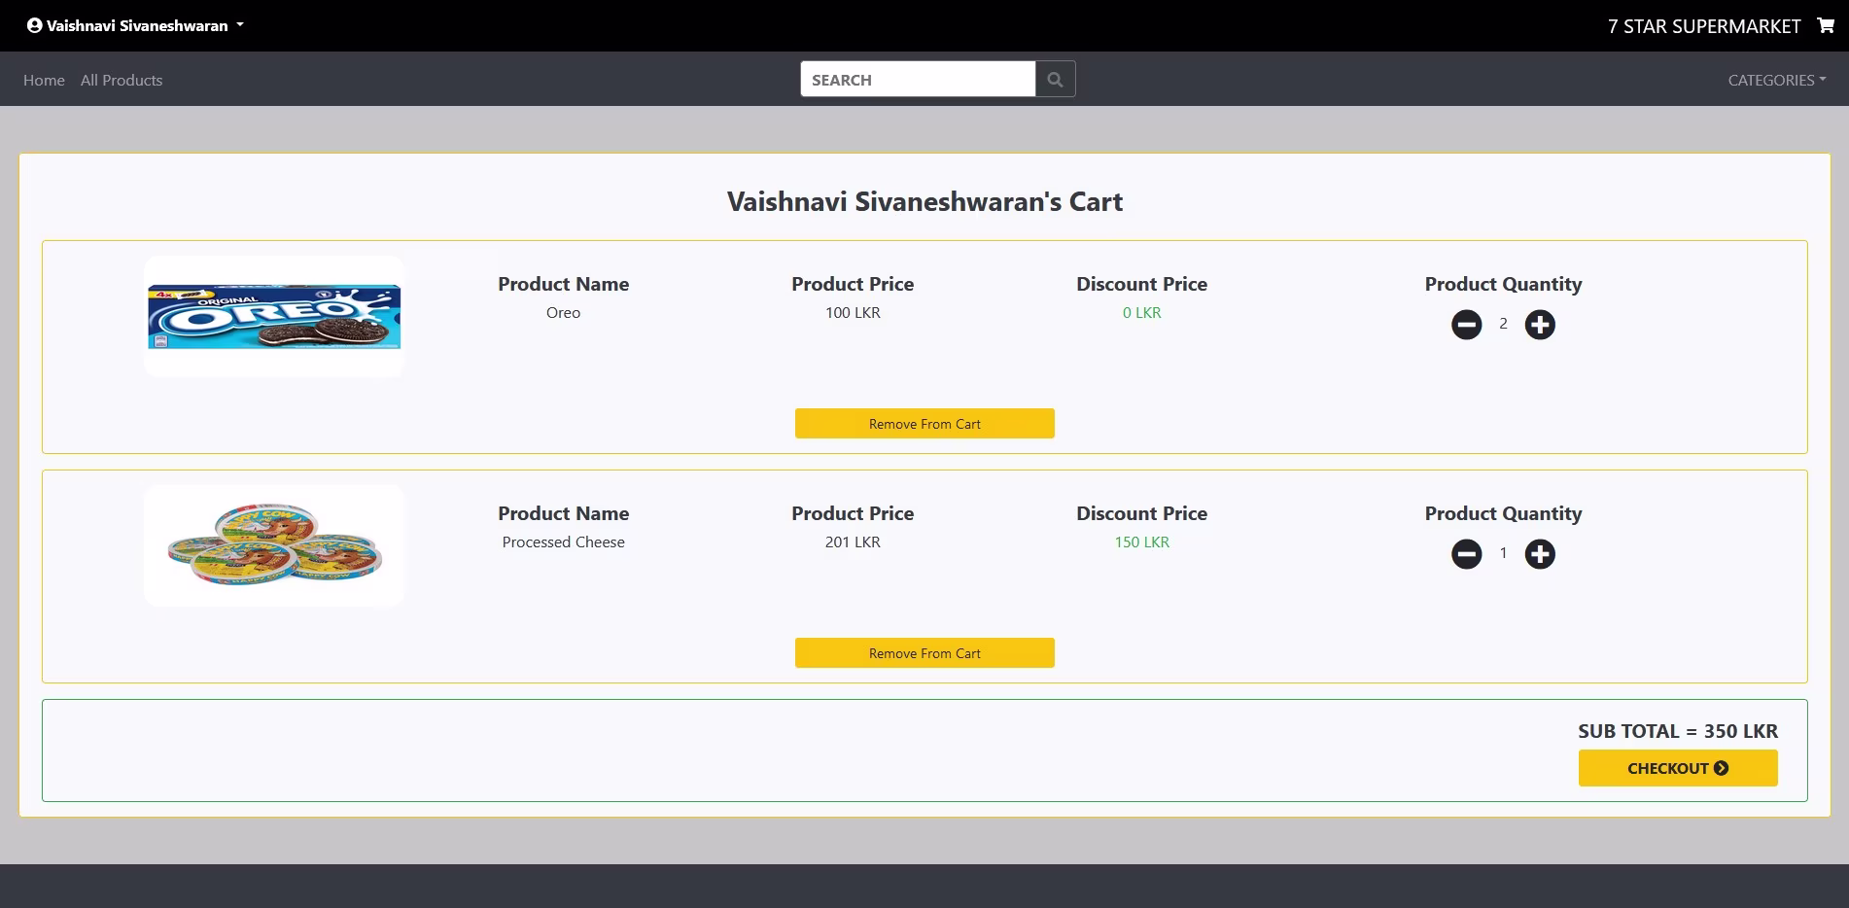Decrease Processed Cheese quantity with minus
Viewport: 1849px width, 908px height.
(1466, 554)
